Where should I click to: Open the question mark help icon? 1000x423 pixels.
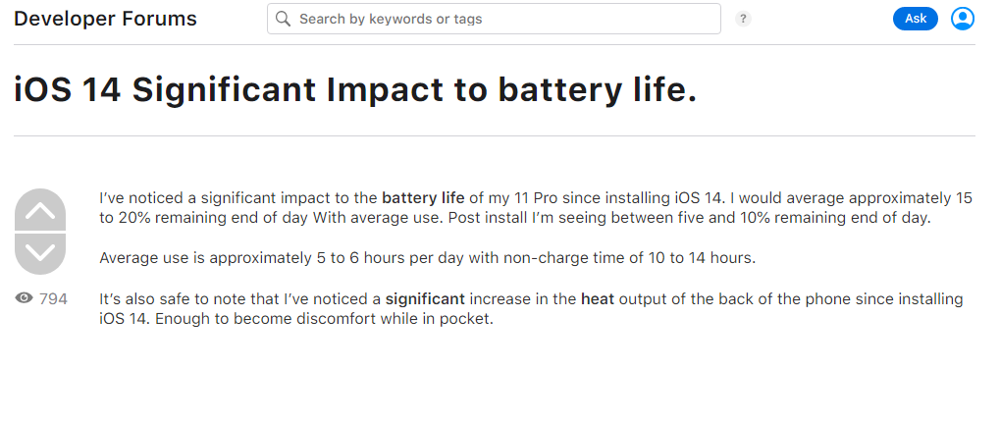744,19
